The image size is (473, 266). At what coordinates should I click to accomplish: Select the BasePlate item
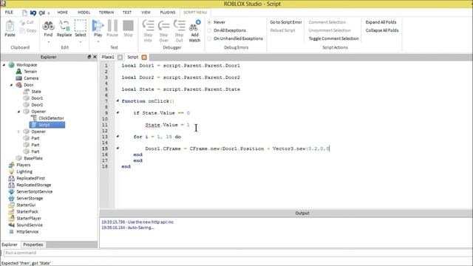click(x=33, y=158)
